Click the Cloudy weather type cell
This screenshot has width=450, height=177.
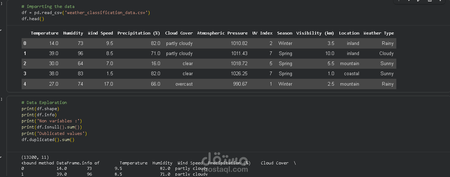point(387,53)
